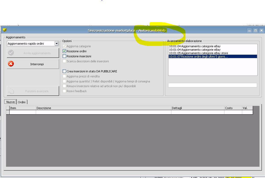Click the Item column header
The image size is (265, 178).
coord(23,108)
